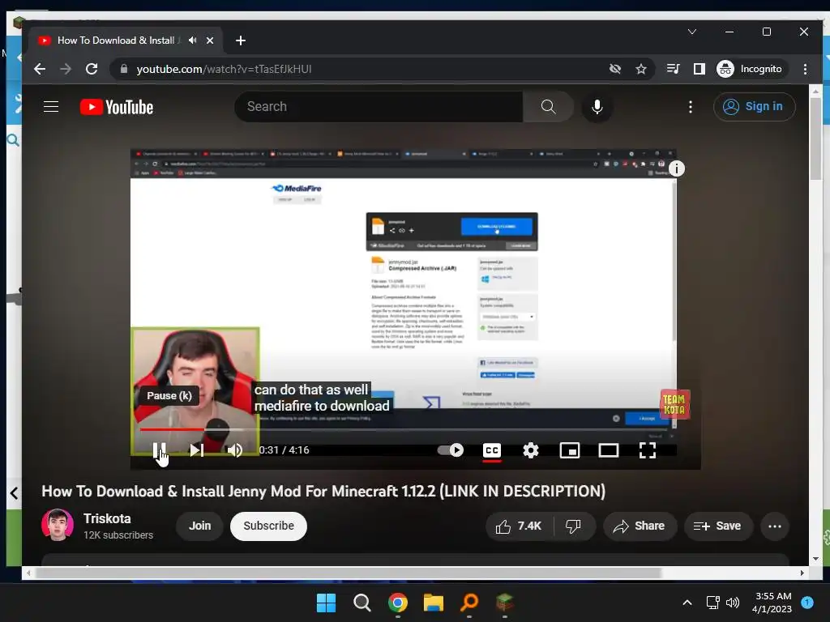This screenshot has width=830, height=622.
Task: Open the orange magnifier taskbar app
Action: tap(469, 603)
